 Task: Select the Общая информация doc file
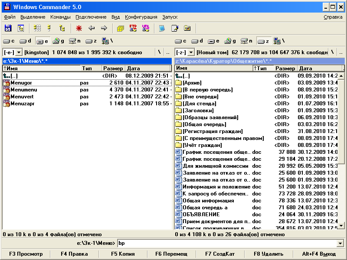256,201
